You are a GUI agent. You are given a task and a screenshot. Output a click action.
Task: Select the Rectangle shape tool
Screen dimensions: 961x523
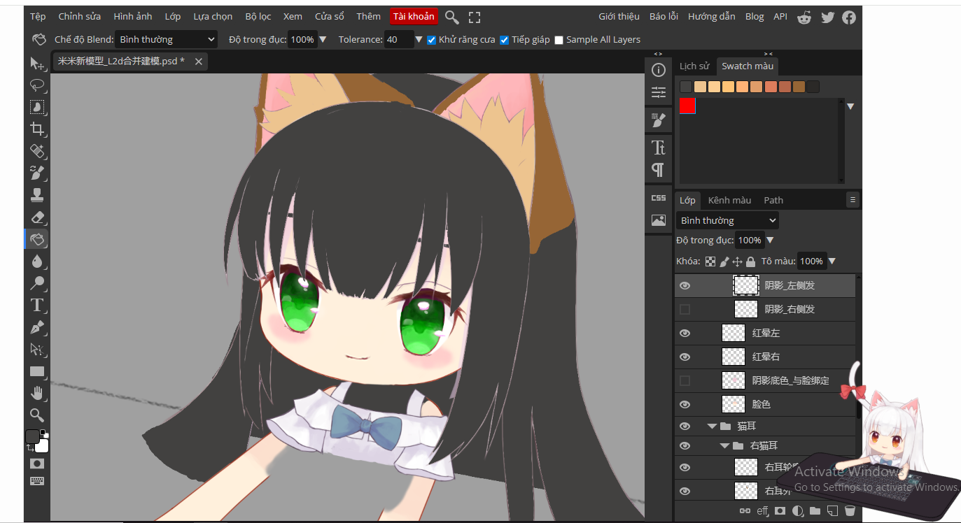coord(37,371)
